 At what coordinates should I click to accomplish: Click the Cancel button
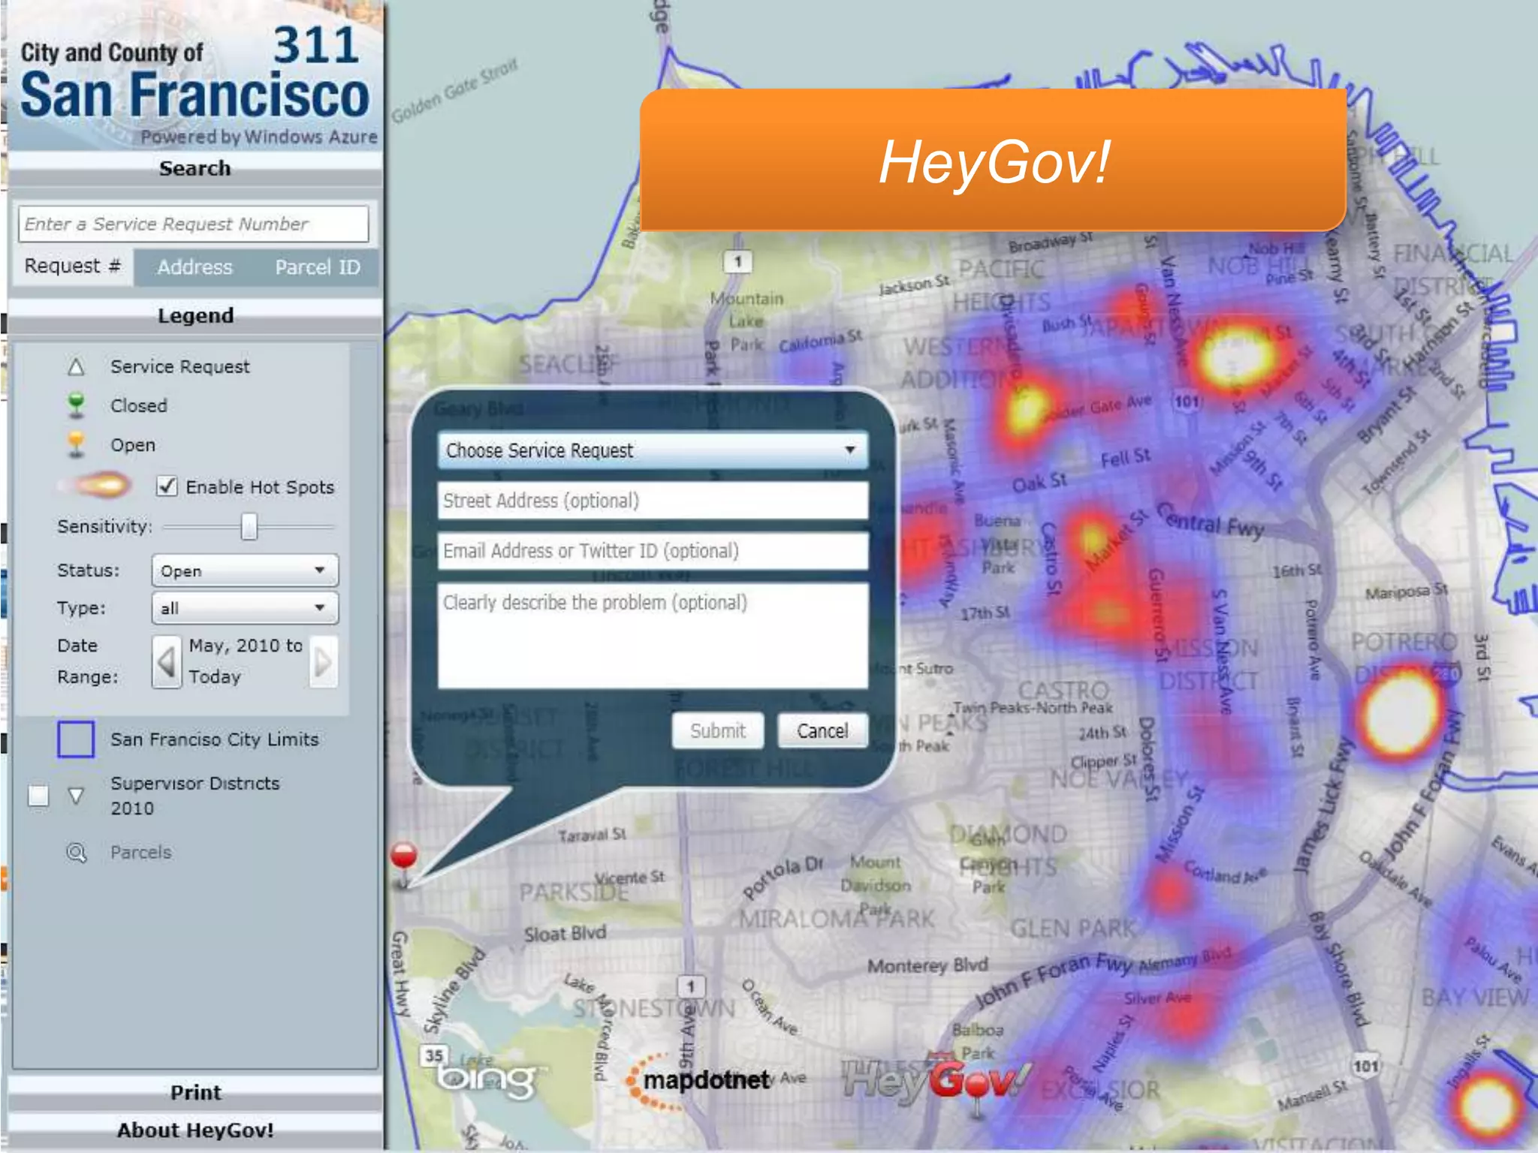point(822,731)
